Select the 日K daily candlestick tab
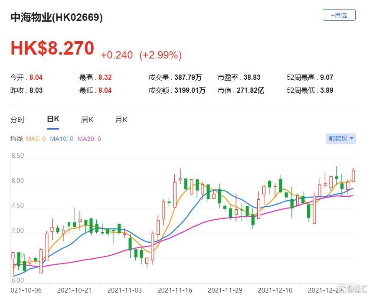The image size is (370, 296). [x=53, y=120]
